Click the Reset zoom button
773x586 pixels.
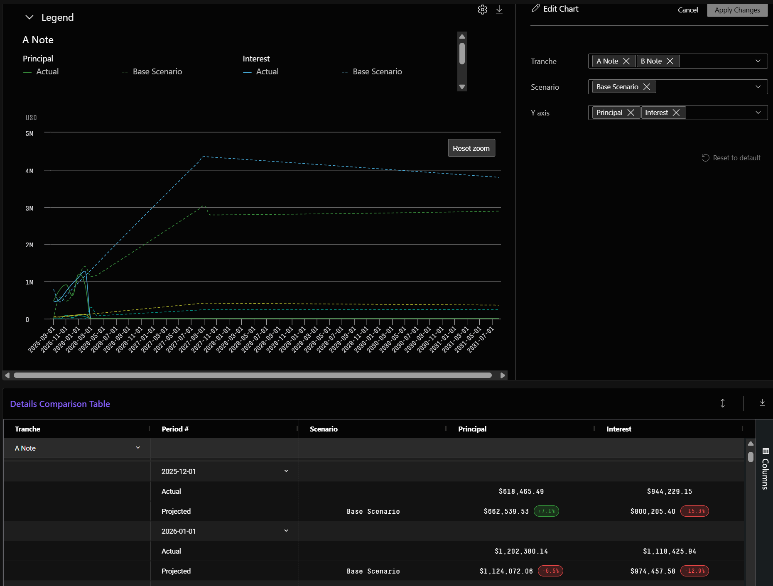pyautogui.click(x=471, y=148)
